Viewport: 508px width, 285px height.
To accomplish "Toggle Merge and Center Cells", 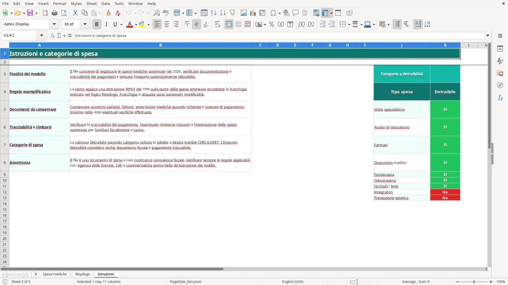I will click(229, 24).
